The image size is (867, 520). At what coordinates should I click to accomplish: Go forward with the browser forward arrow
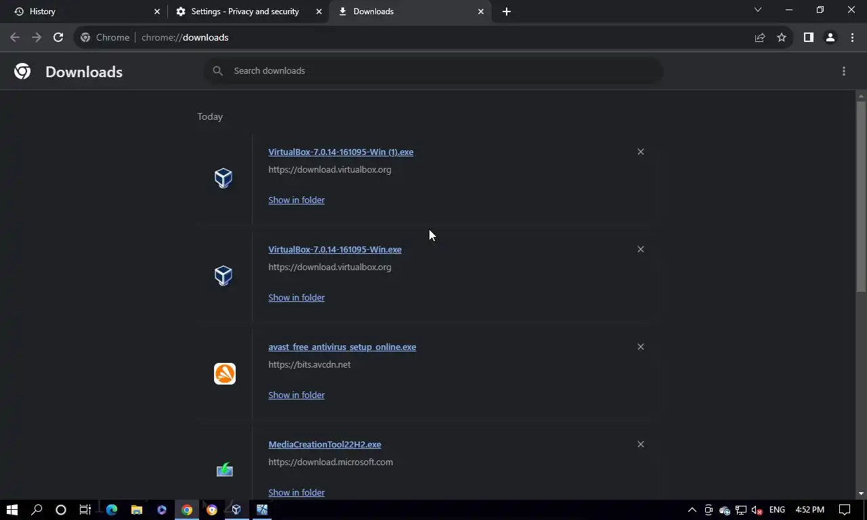37,37
